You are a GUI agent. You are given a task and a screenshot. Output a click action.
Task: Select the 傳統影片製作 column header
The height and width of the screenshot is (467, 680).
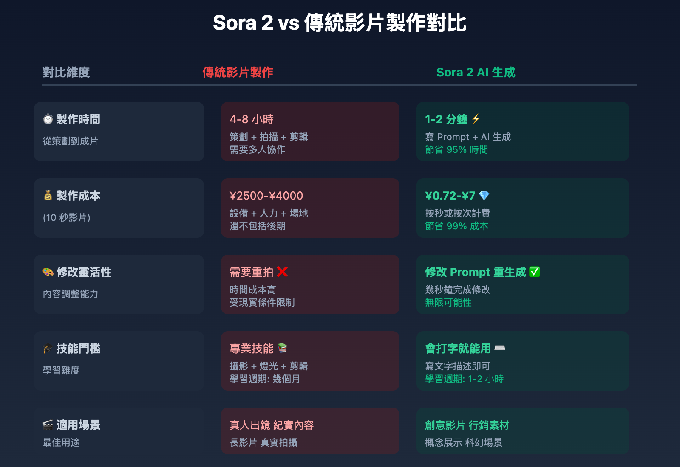coord(238,72)
